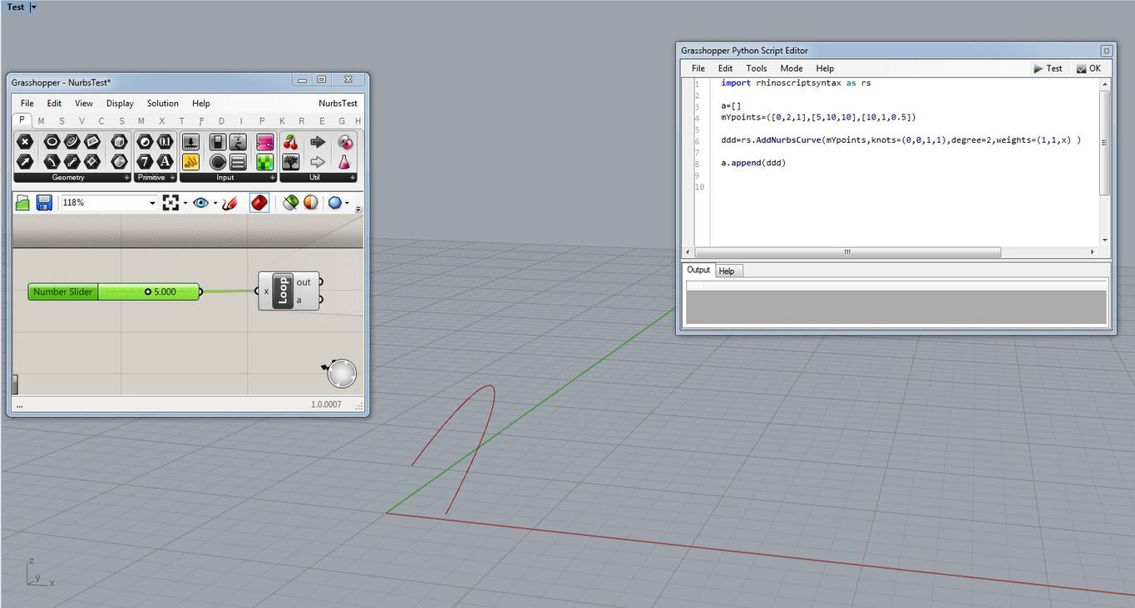The width and height of the screenshot is (1135, 608).
Task: Click the Test button in Python Script Editor
Action: coord(1048,68)
